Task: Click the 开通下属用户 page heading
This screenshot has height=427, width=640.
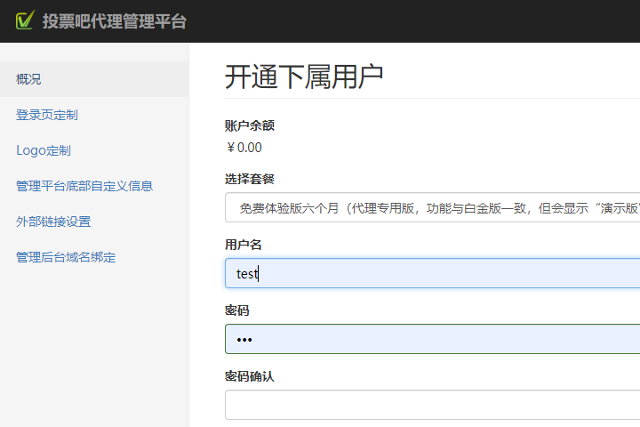Action: coord(303,77)
